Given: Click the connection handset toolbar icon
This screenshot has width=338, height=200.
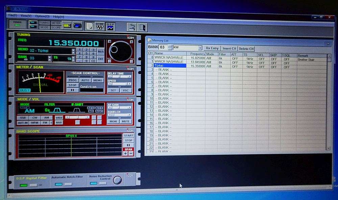Looking at the screenshot, I should tap(131, 26).
